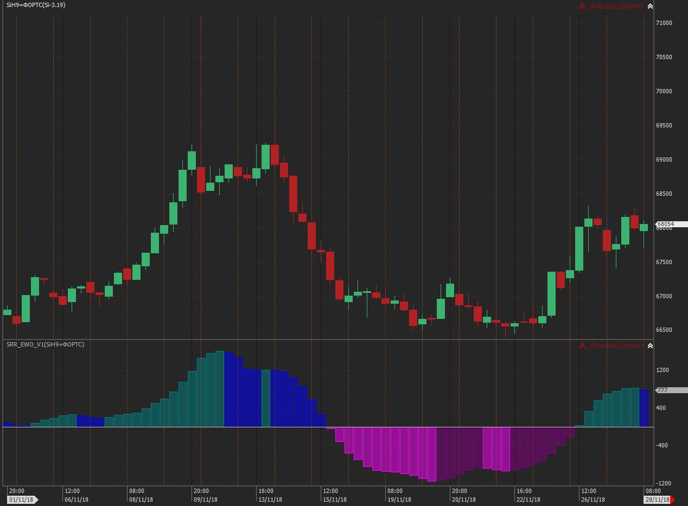
Task: Open the SRR_EWO_V1 indicator title label
Action: coord(46,344)
